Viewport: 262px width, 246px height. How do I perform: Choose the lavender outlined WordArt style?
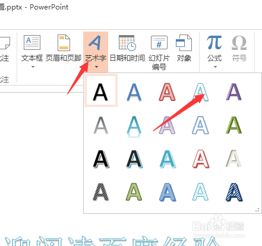(x=168, y=125)
